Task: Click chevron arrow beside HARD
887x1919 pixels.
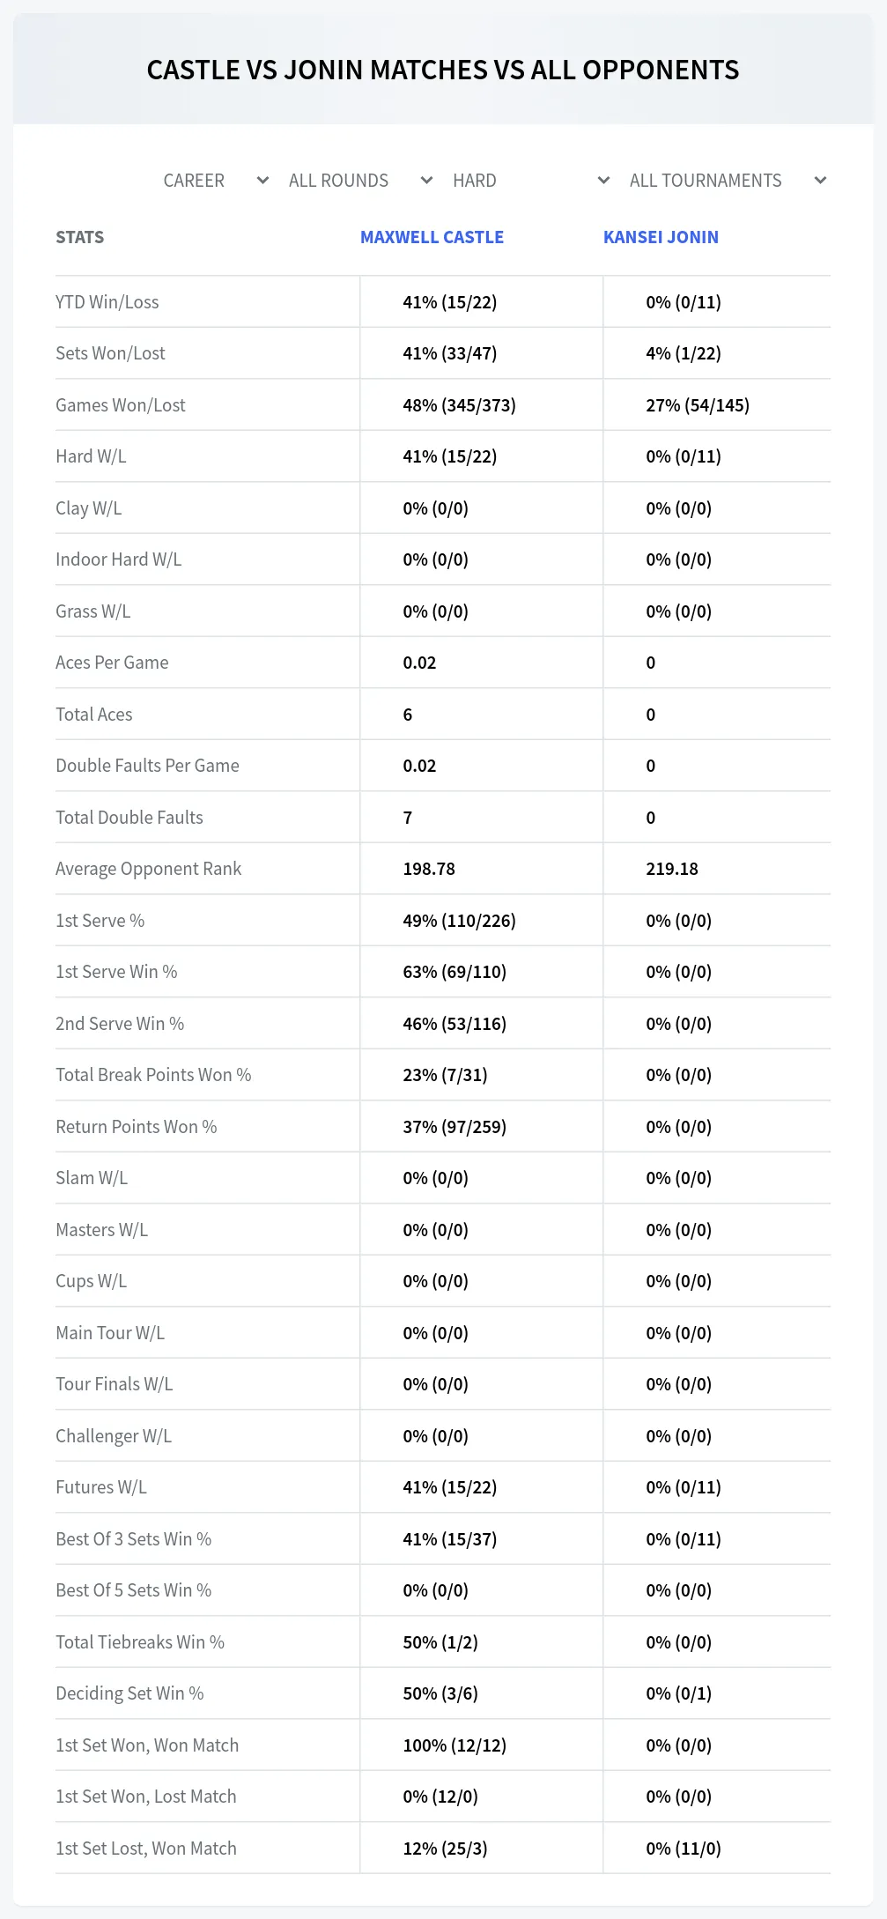Action: point(604,181)
